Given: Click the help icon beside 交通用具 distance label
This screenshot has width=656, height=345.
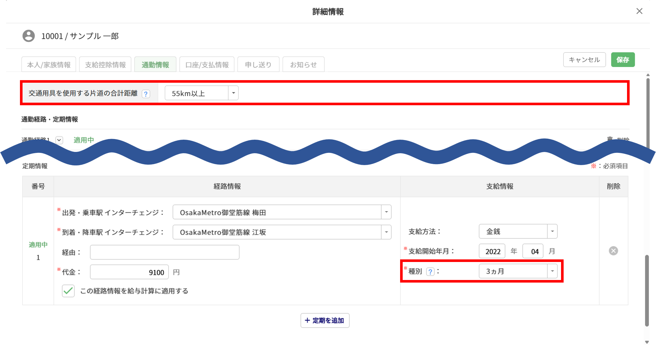Looking at the screenshot, I should pos(146,94).
